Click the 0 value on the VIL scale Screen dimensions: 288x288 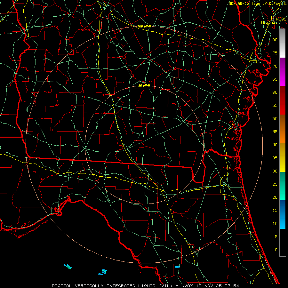pyautogui.click(x=276, y=250)
